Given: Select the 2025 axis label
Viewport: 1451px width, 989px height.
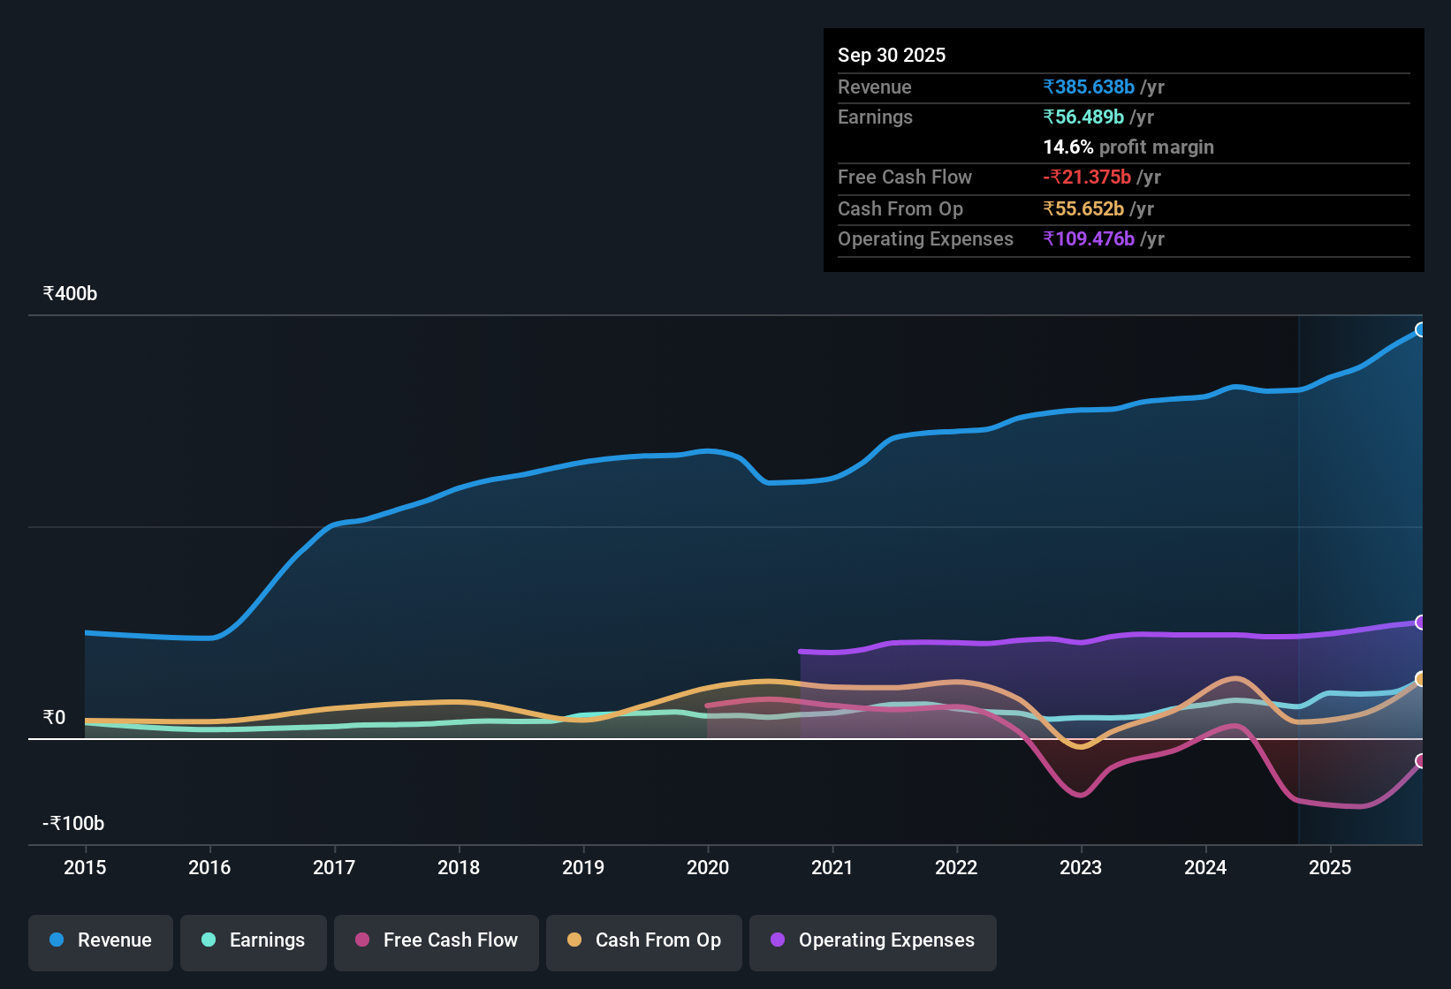Looking at the screenshot, I should [1331, 868].
